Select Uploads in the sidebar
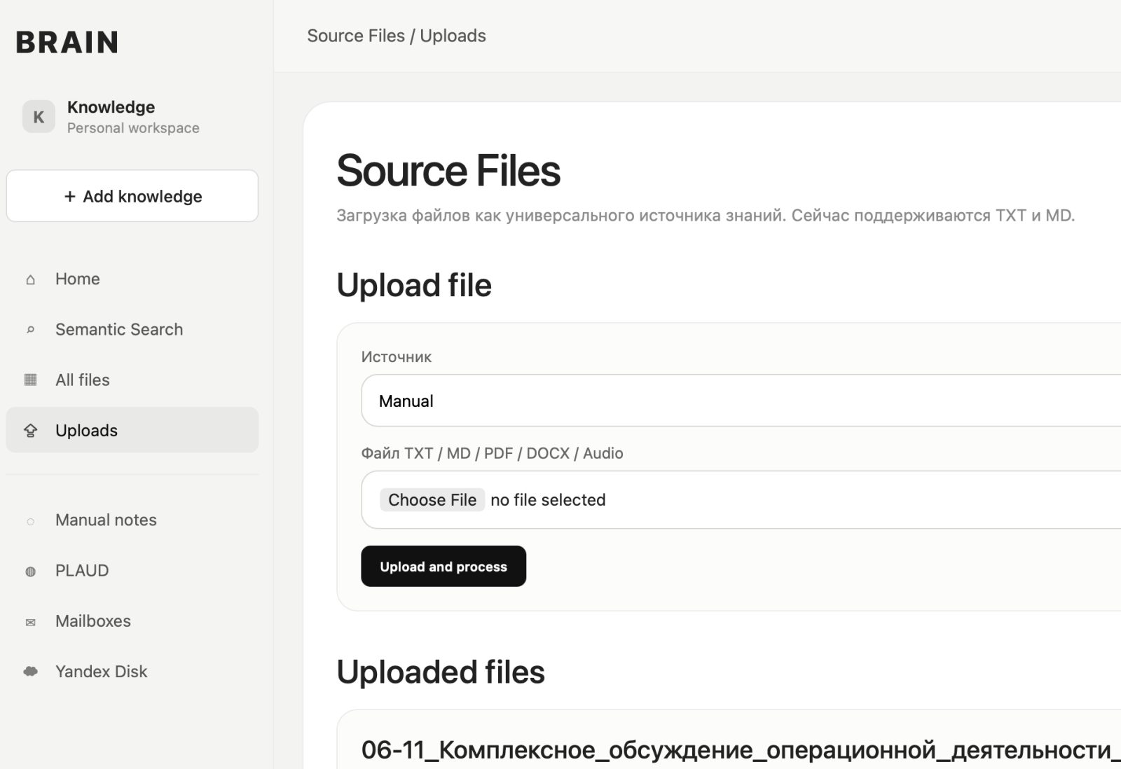 (132, 430)
